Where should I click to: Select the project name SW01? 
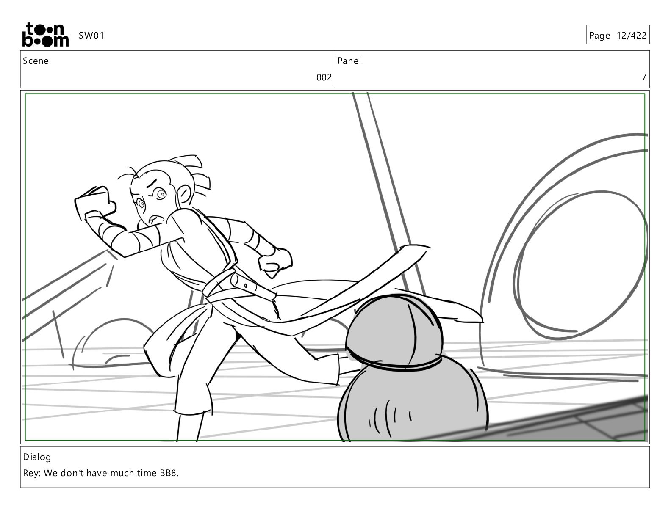[91, 36]
